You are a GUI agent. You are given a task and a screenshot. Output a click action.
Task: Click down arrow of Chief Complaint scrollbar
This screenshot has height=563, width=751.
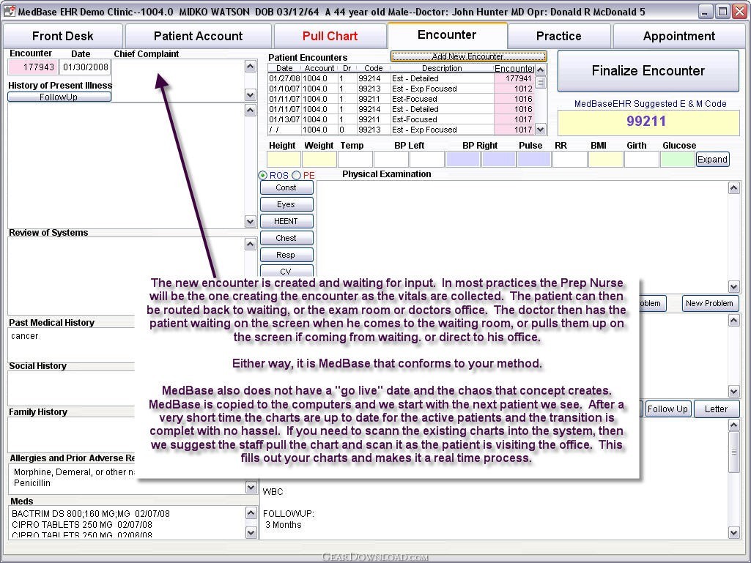[251, 94]
